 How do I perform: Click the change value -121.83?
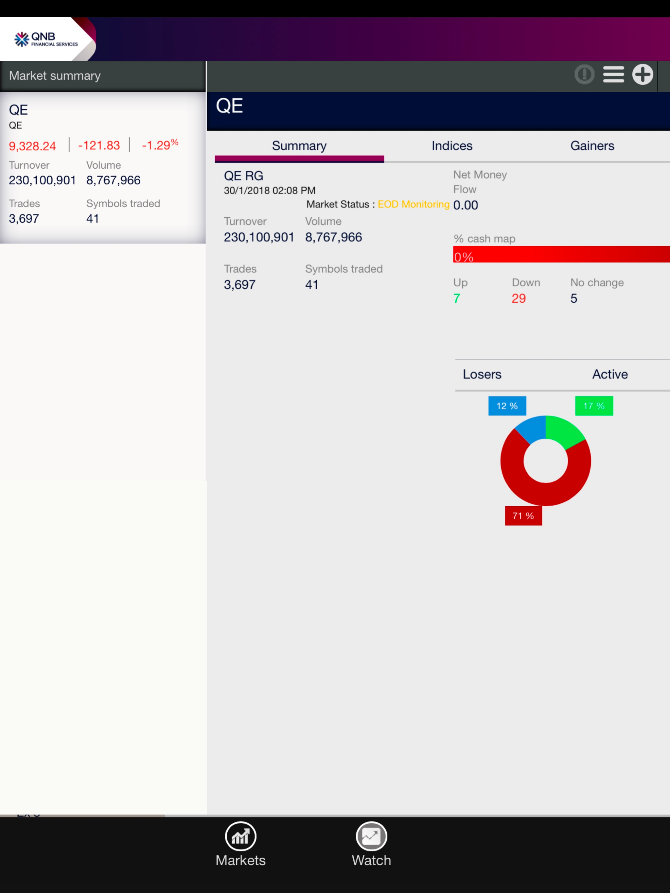[99, 145]
